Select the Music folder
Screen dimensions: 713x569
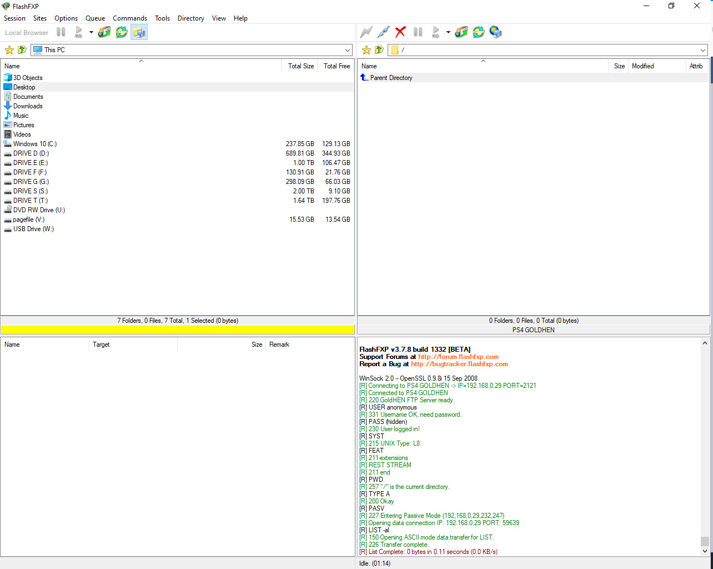21,116
